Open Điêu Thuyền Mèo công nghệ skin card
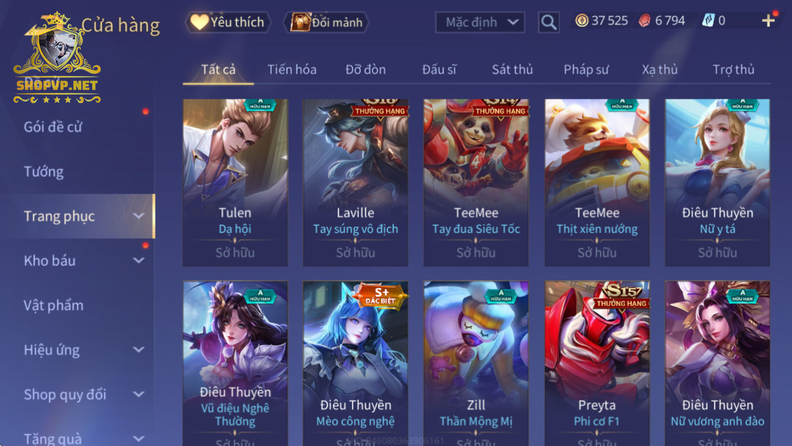Image resolution: width=792 pixels, height=446 pixels. coord(356,363)
